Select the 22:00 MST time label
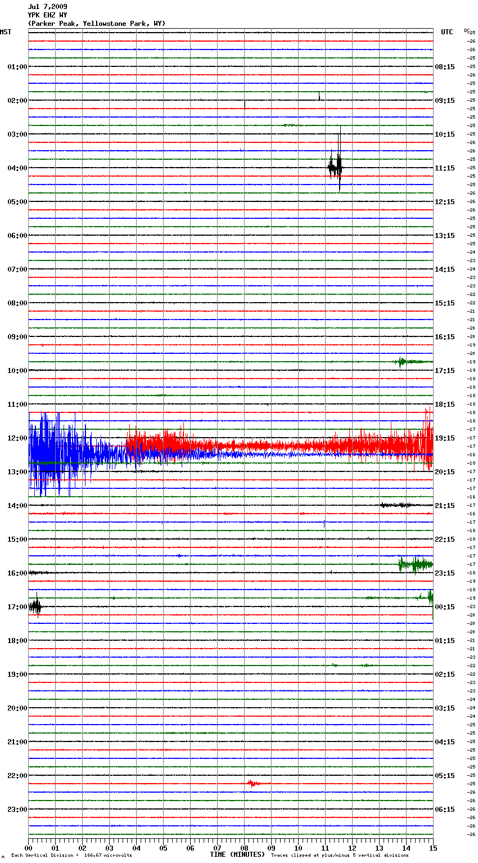The image size is (478, 863). point(17,776)
